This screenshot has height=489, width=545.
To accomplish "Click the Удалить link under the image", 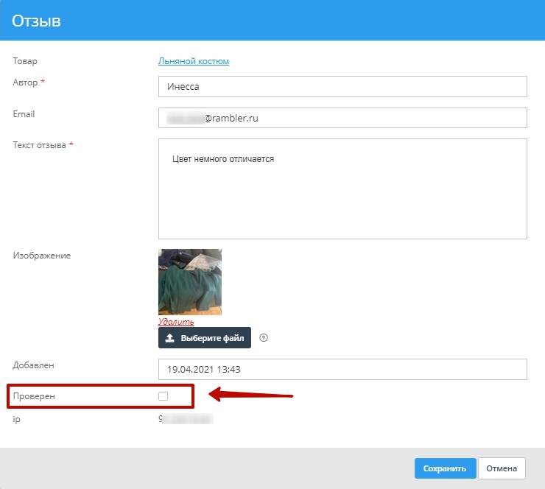I will [x=176, y=322].
